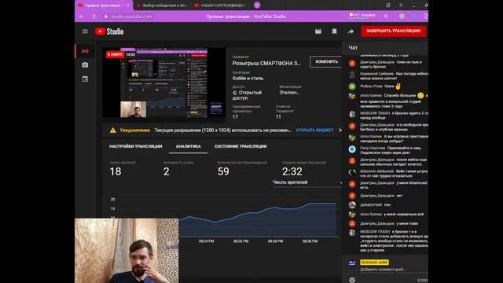Dismiss the resolution notification with X
This screenshot has width=503, height=283.
click(340, 130)
